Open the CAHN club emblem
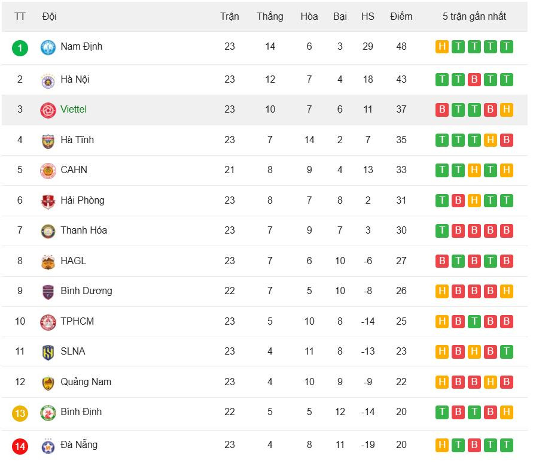The height and width of the screenshot is (463, 533). pos(48,171)
